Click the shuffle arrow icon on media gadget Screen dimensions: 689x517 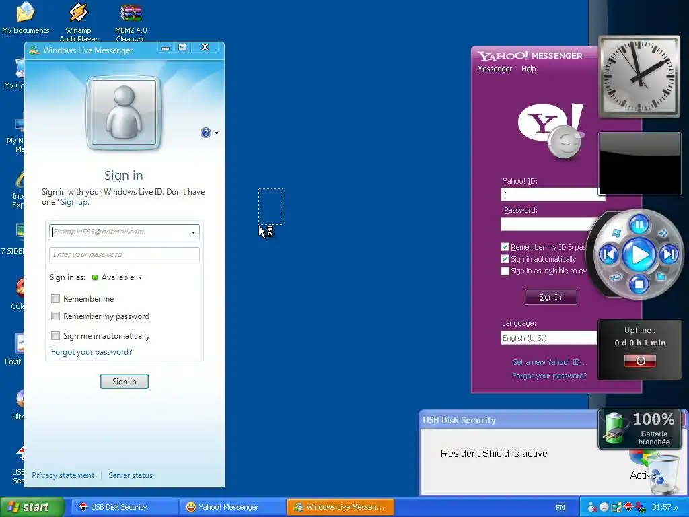tap(663, 233)
